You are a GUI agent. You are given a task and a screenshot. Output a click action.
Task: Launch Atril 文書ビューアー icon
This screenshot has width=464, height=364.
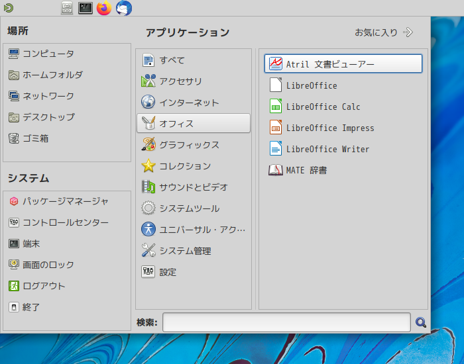(276, 64)
